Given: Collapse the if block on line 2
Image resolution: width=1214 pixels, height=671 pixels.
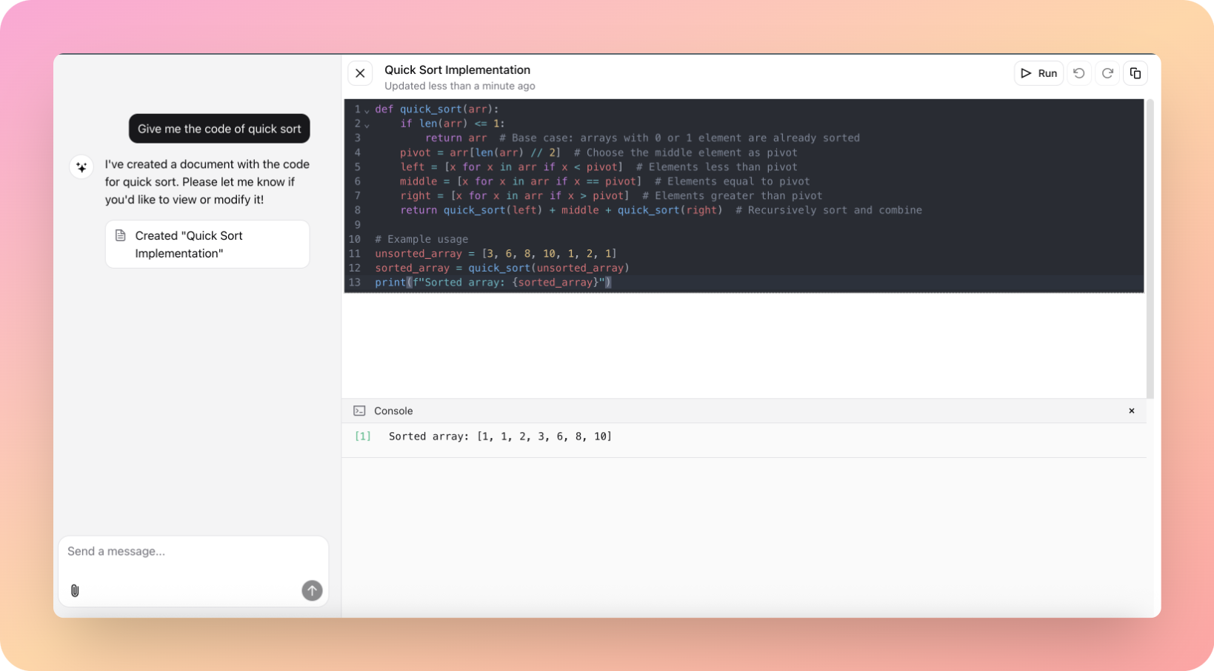Looking at the screenshot, I should coord(367,124).
